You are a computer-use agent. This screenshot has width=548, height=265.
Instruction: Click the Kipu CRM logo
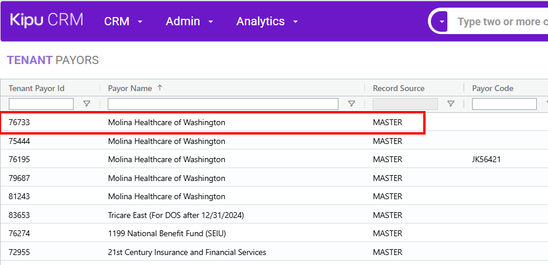tap(47, 20)
